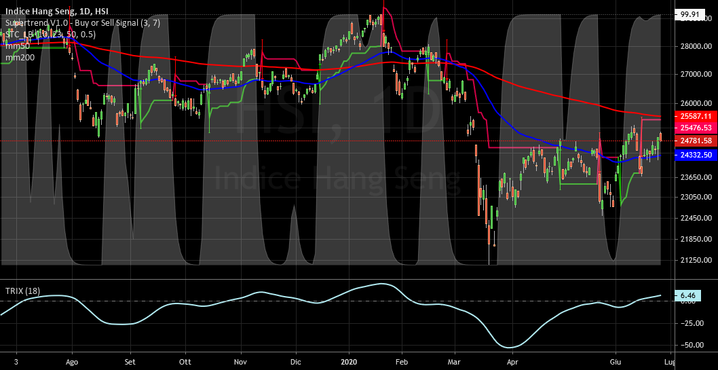Click the 28000.00 price axis level
This screenshot has width=718, height=370.
click(x=696, y=47)
